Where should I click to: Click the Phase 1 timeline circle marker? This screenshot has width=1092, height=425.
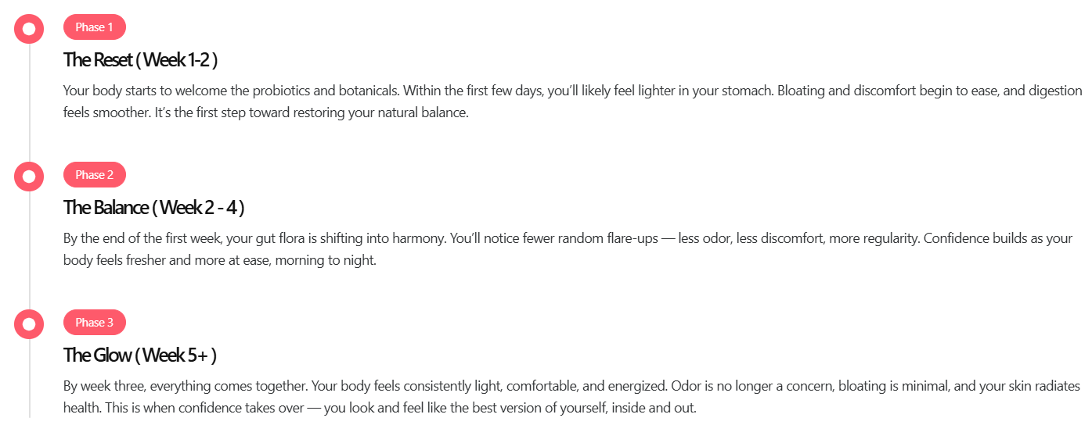[29, 29]
